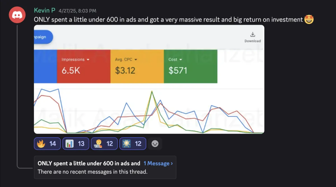Click the message timestamp 4/27/25, 8:03 PM
Viewport: 336px width, 187px height.
coord(78,11)
